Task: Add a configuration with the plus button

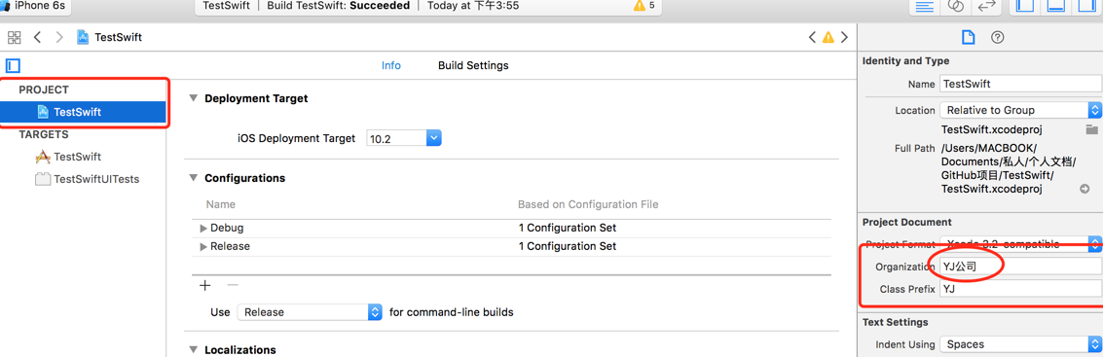Action: tap(204, 285)
